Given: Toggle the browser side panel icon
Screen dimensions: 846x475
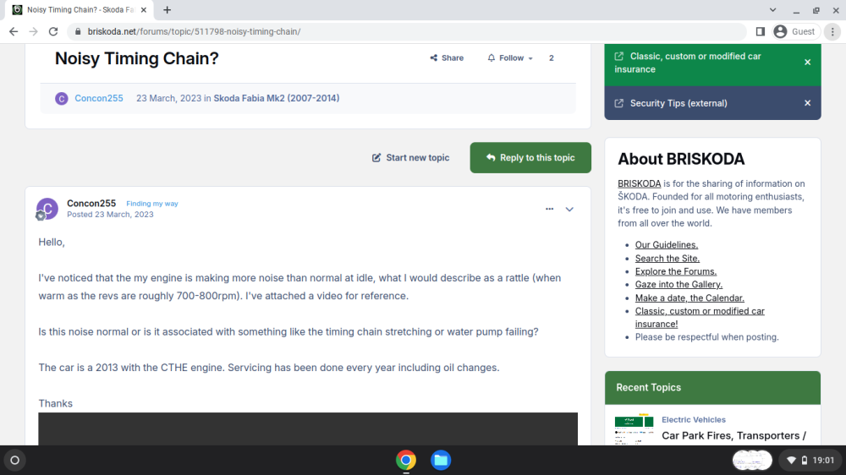Looking at the screenshot, I should tap(761, 32).
